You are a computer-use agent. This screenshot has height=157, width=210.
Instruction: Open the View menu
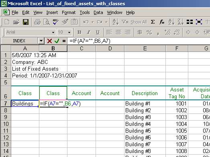tap(38, 12)
